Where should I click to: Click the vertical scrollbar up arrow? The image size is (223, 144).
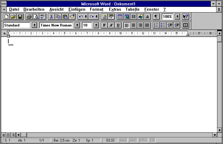[219, 33]
